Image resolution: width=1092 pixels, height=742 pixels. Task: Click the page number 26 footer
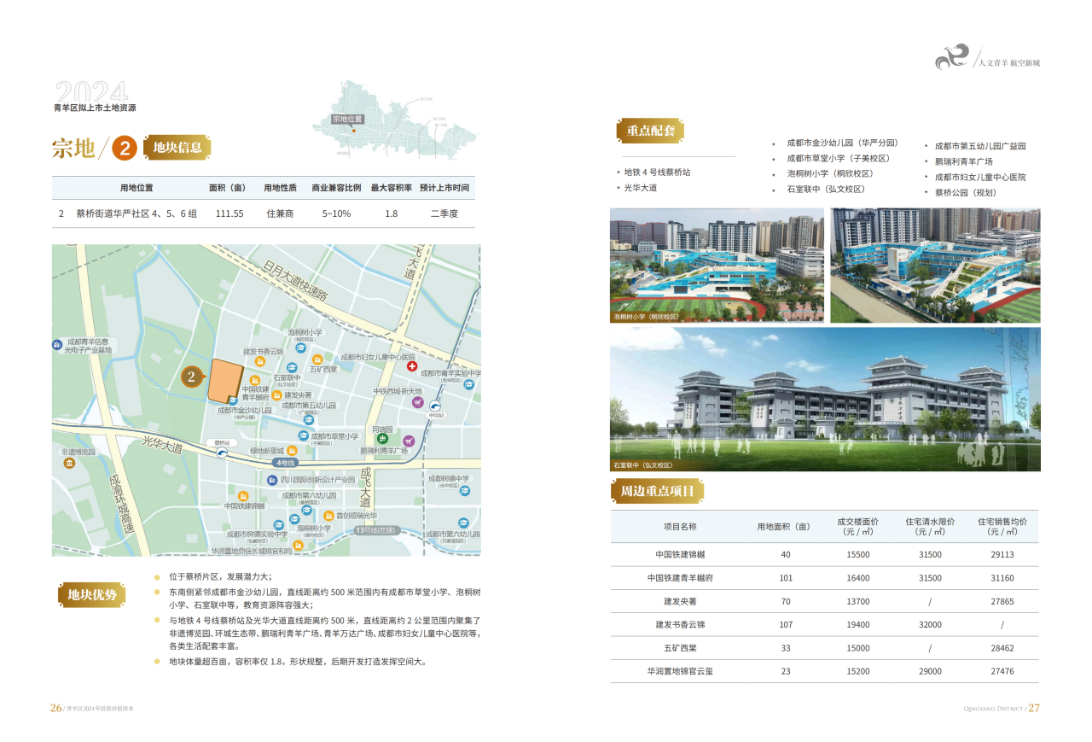(56, 708)
